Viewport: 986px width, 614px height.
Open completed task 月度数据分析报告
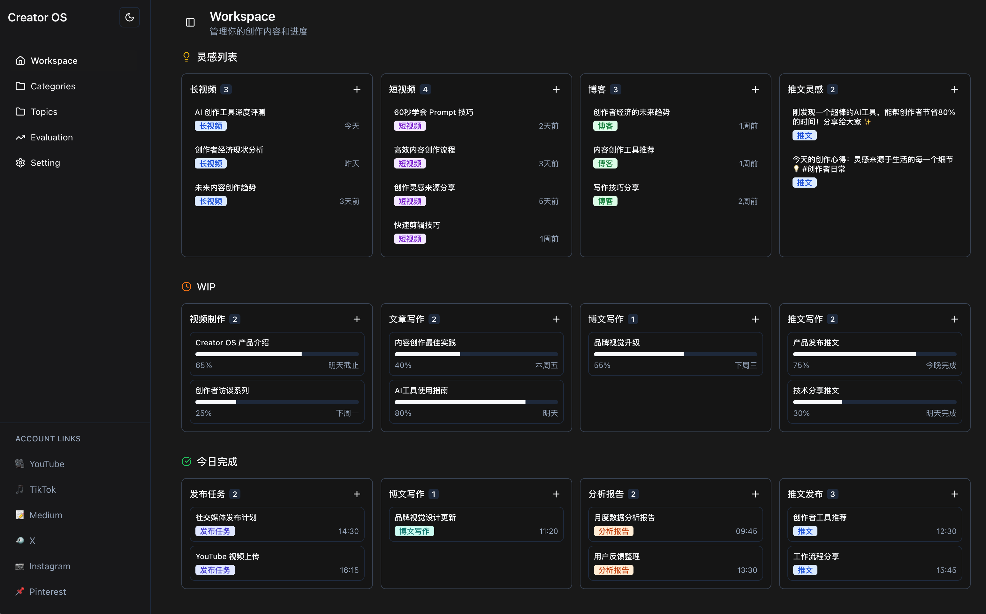(x=675, y=524)
